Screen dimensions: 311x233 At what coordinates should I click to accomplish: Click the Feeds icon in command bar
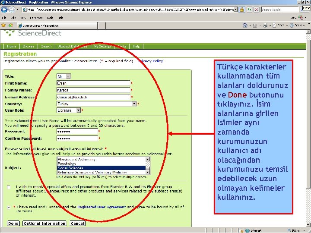255,25
